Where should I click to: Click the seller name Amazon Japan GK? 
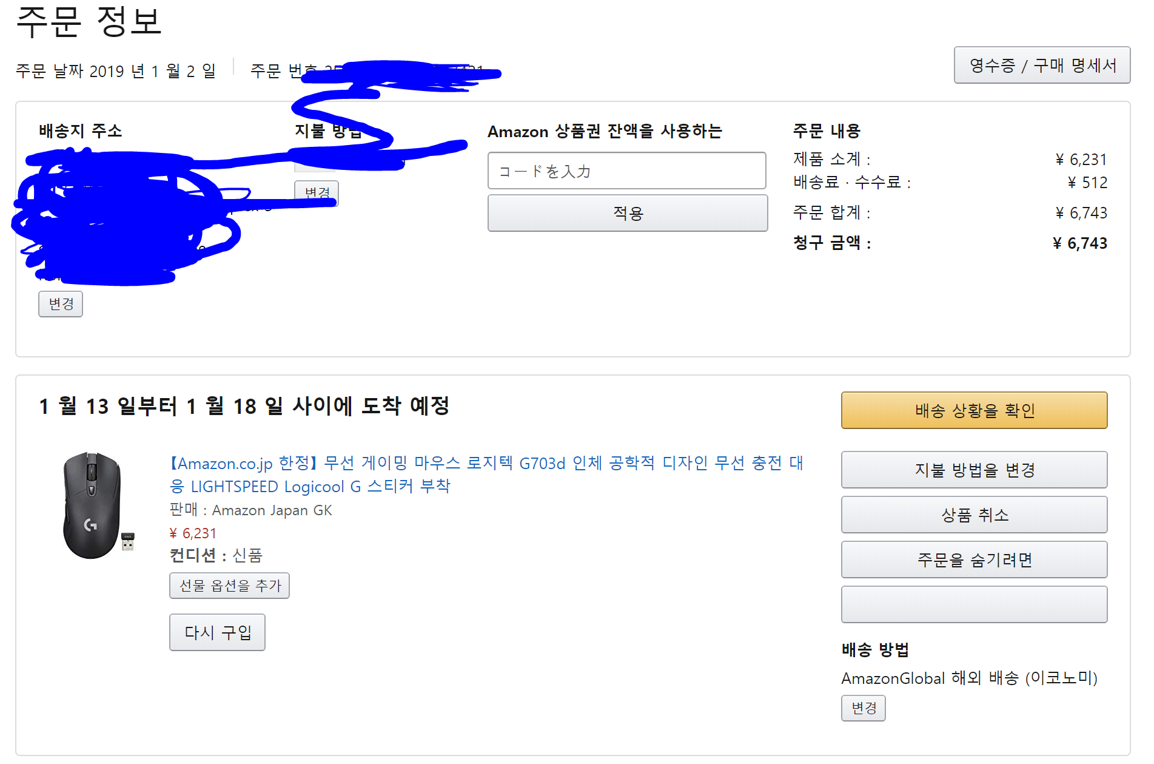[x=272, y=510]
